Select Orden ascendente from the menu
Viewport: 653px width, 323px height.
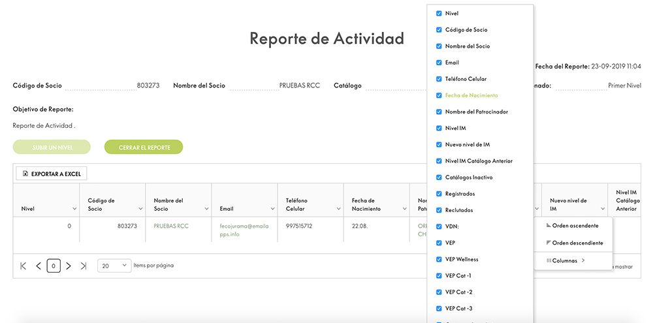pyautogui.click(x=573, y=226)
